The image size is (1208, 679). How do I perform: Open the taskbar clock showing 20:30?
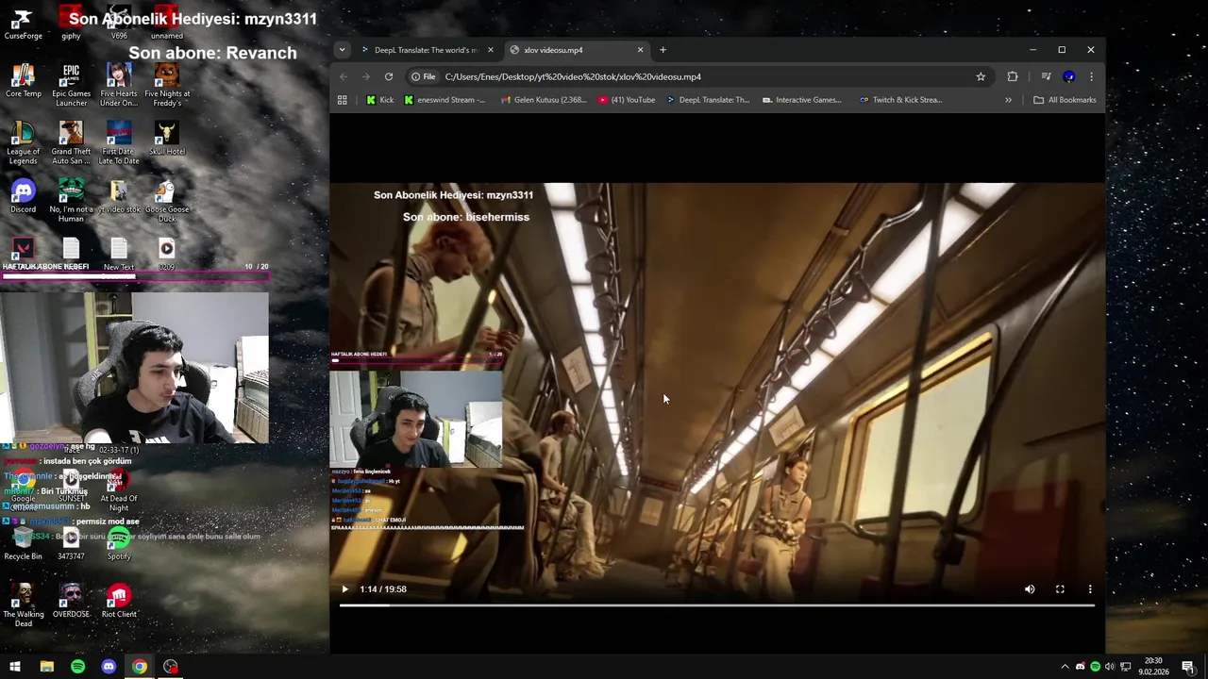coord(1153,667)
